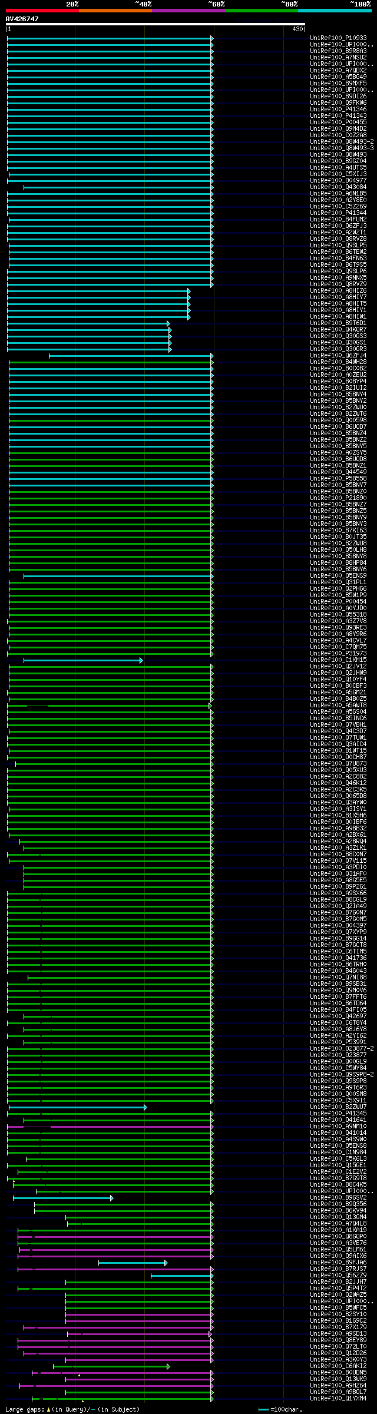Click the UniRef100_Q00598 label

click(338, 420)
